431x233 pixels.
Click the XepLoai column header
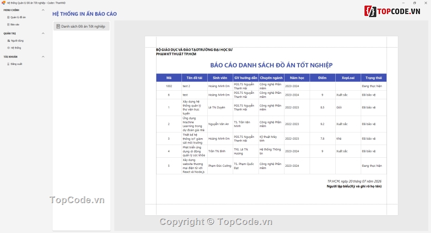pyautogui.click(x=348, y=78)
